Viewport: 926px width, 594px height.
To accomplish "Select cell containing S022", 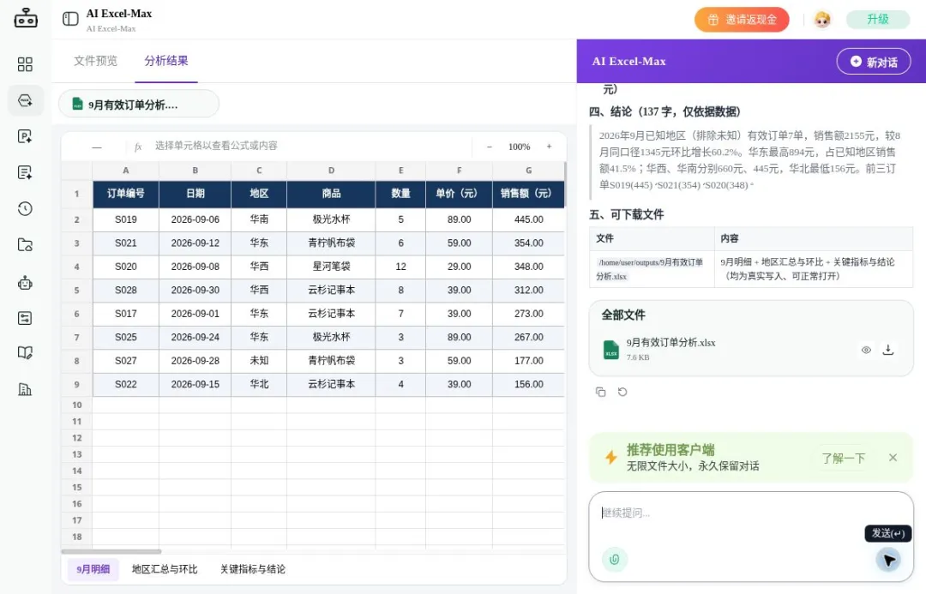I will click(x=126, y=384).
